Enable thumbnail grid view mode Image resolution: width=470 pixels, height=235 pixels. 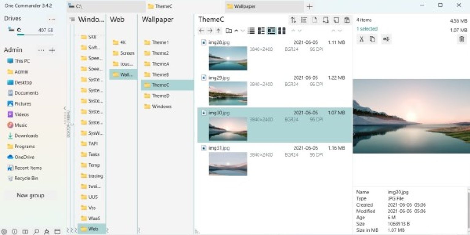click(281, 31)
